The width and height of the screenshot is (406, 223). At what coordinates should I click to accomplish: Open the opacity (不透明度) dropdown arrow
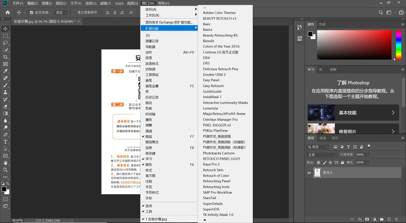pyautogui.click(x=368, y=155)
